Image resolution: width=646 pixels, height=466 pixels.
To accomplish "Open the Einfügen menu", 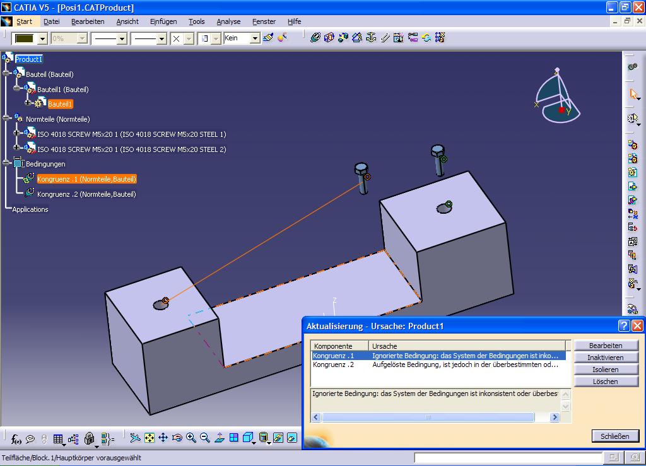I will click(x=163, y=21).
